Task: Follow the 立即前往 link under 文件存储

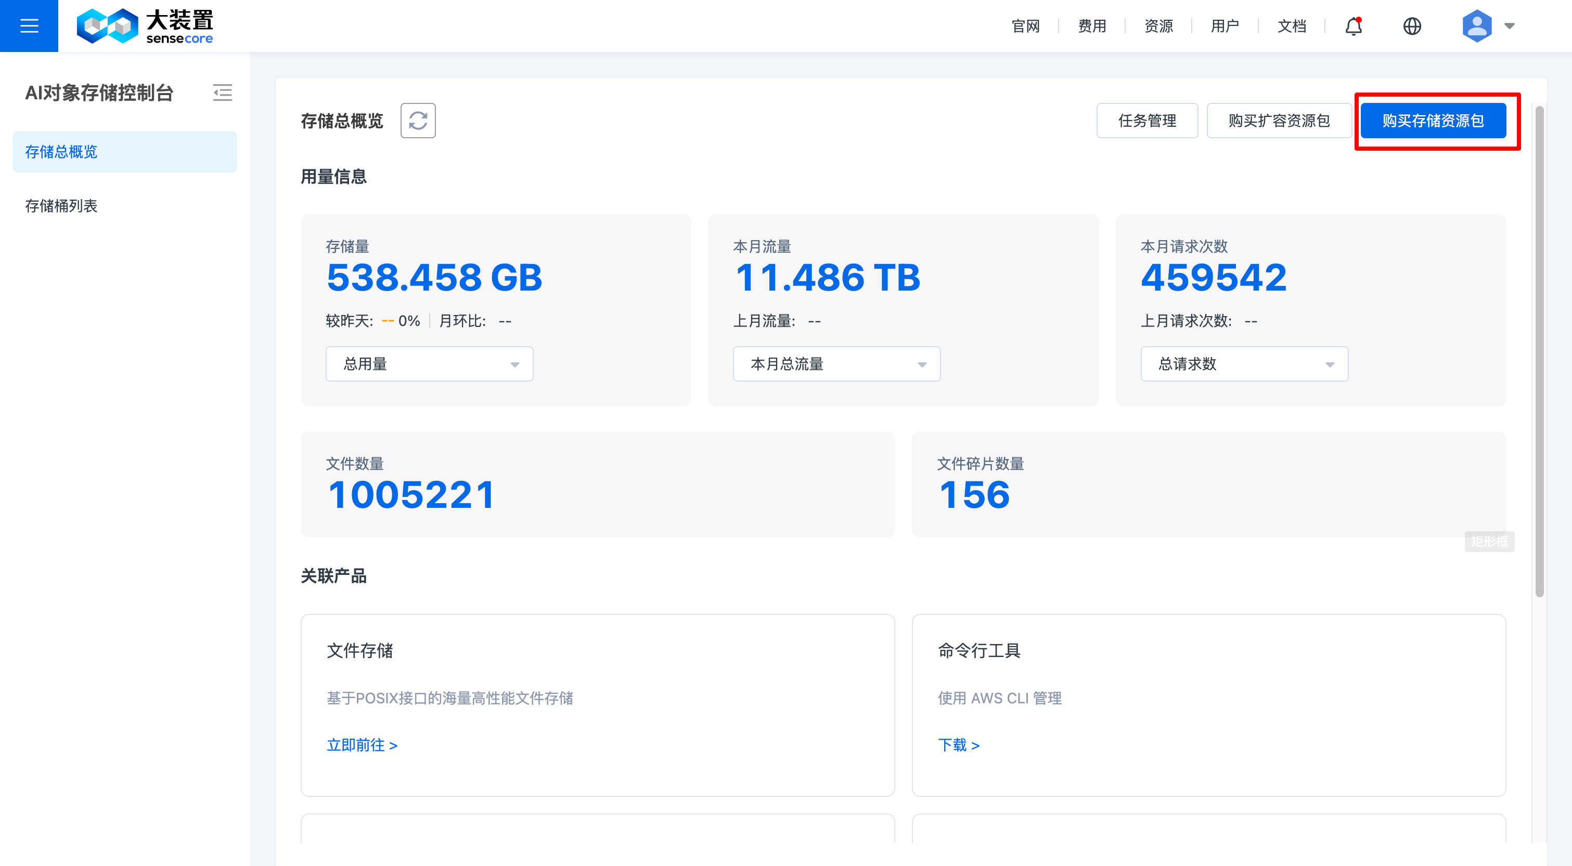Action: pyautogui.click(x=362, y=745)
